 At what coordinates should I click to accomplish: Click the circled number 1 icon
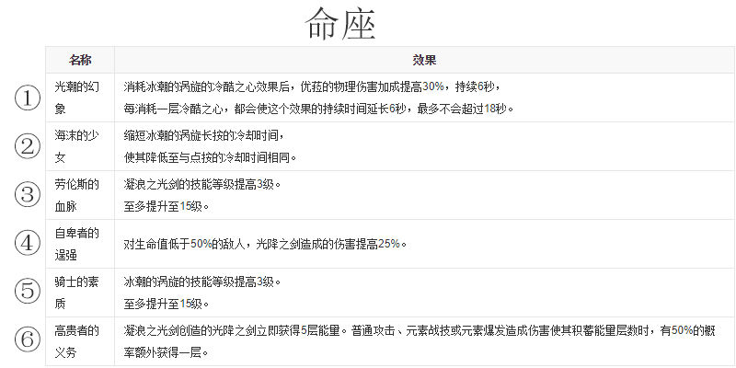(x=28, y=98)
